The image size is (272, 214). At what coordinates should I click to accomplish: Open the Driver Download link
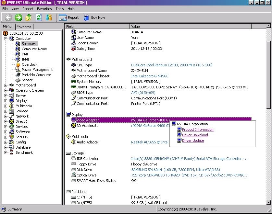[195, 135]
